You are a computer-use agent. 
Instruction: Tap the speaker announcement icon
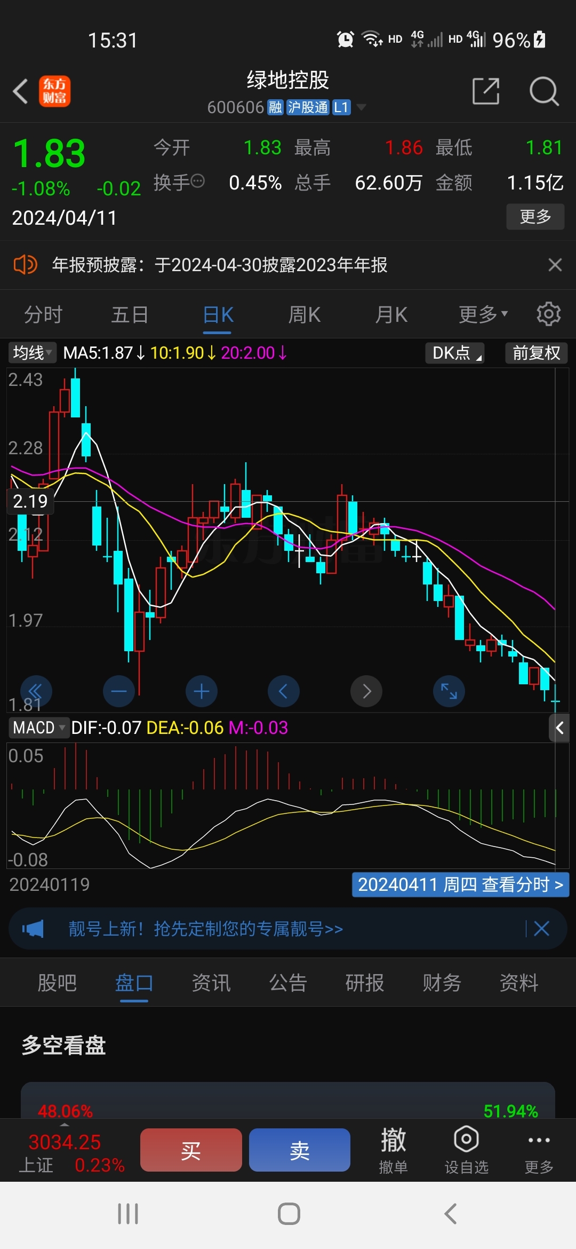click(25, 265)
